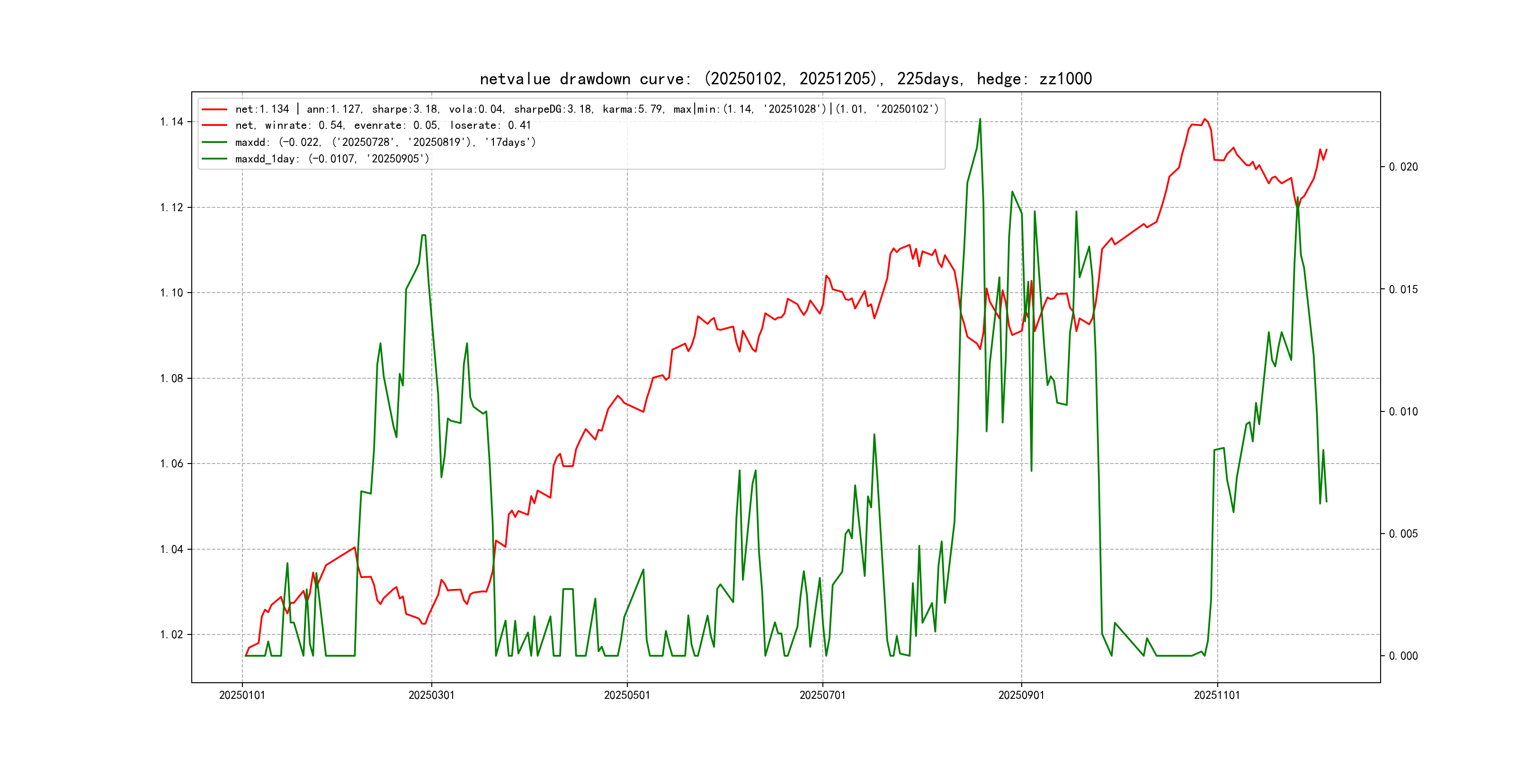Viewport: 1534px width, 767px height.
Task: Click the 20250301 x-axis label
Action: [431, 695]
